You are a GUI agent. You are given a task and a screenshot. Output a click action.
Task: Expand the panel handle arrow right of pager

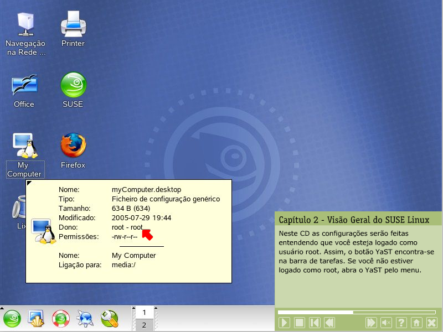click(157, 308)
